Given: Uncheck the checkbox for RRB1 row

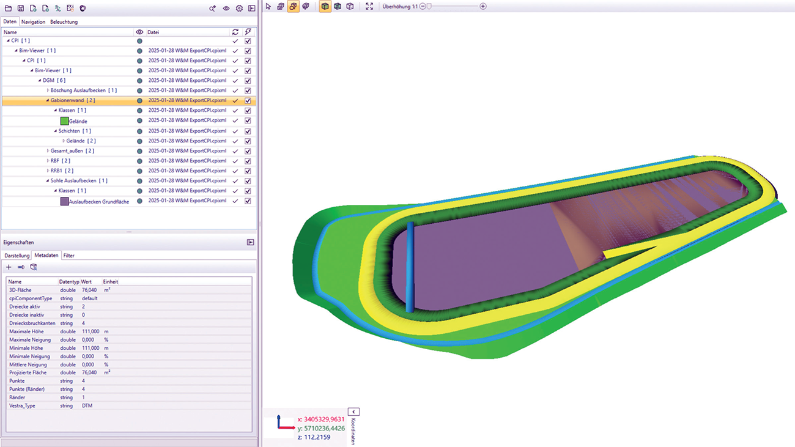Looking at the screenshot, I should [x=248, y=171].
